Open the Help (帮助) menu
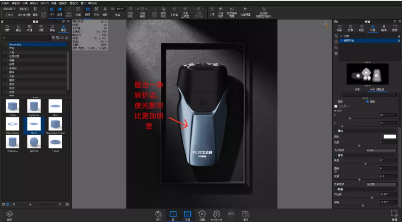402x222 pixels. [x=92, y=3]
